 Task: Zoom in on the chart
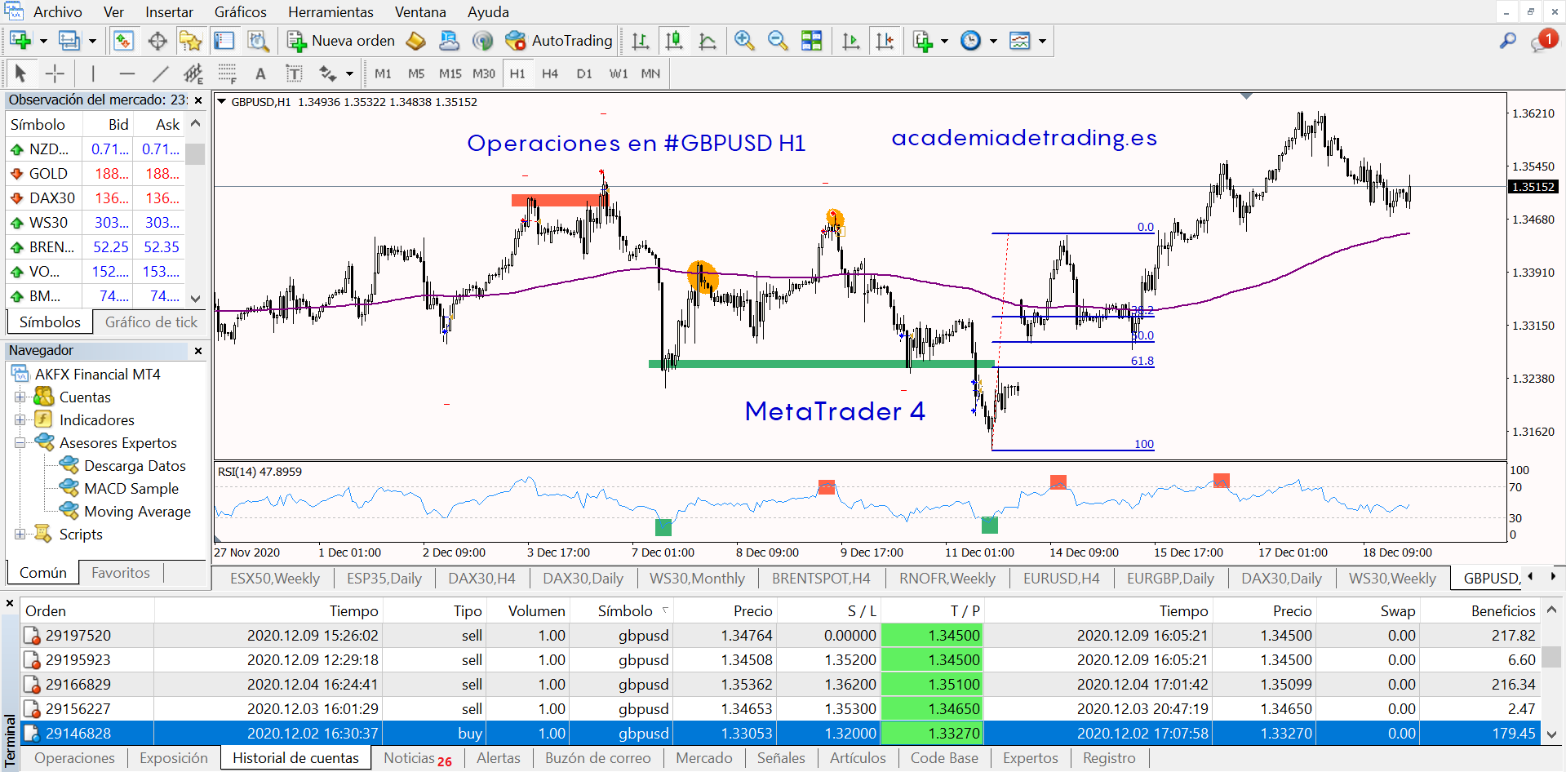coord(743,40)
